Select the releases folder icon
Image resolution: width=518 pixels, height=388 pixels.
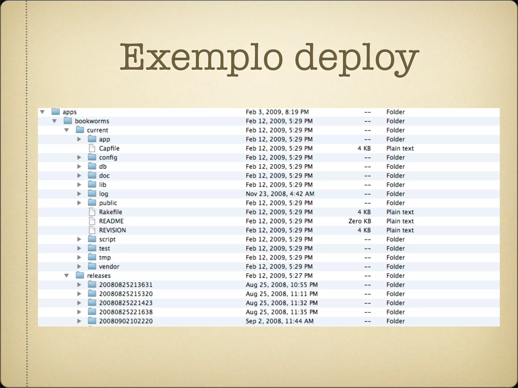(80, 275)
